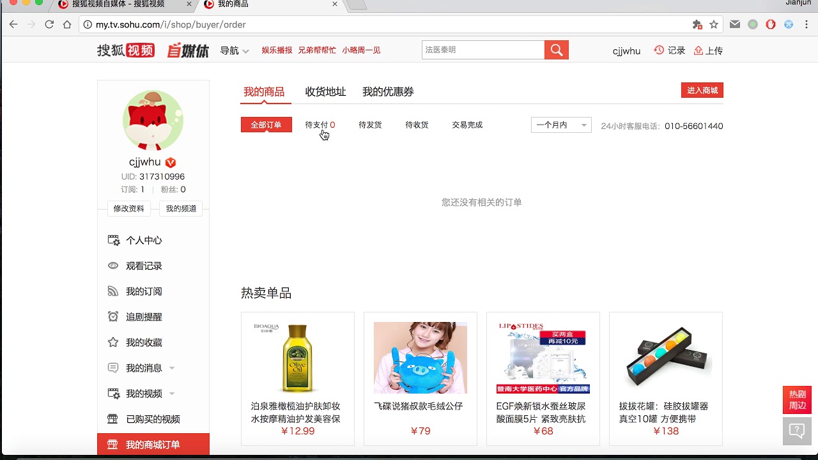Screen dimensions: 818x460
Task: Click the red stop-hand adblock extension
Action: (x=771, y=24)
